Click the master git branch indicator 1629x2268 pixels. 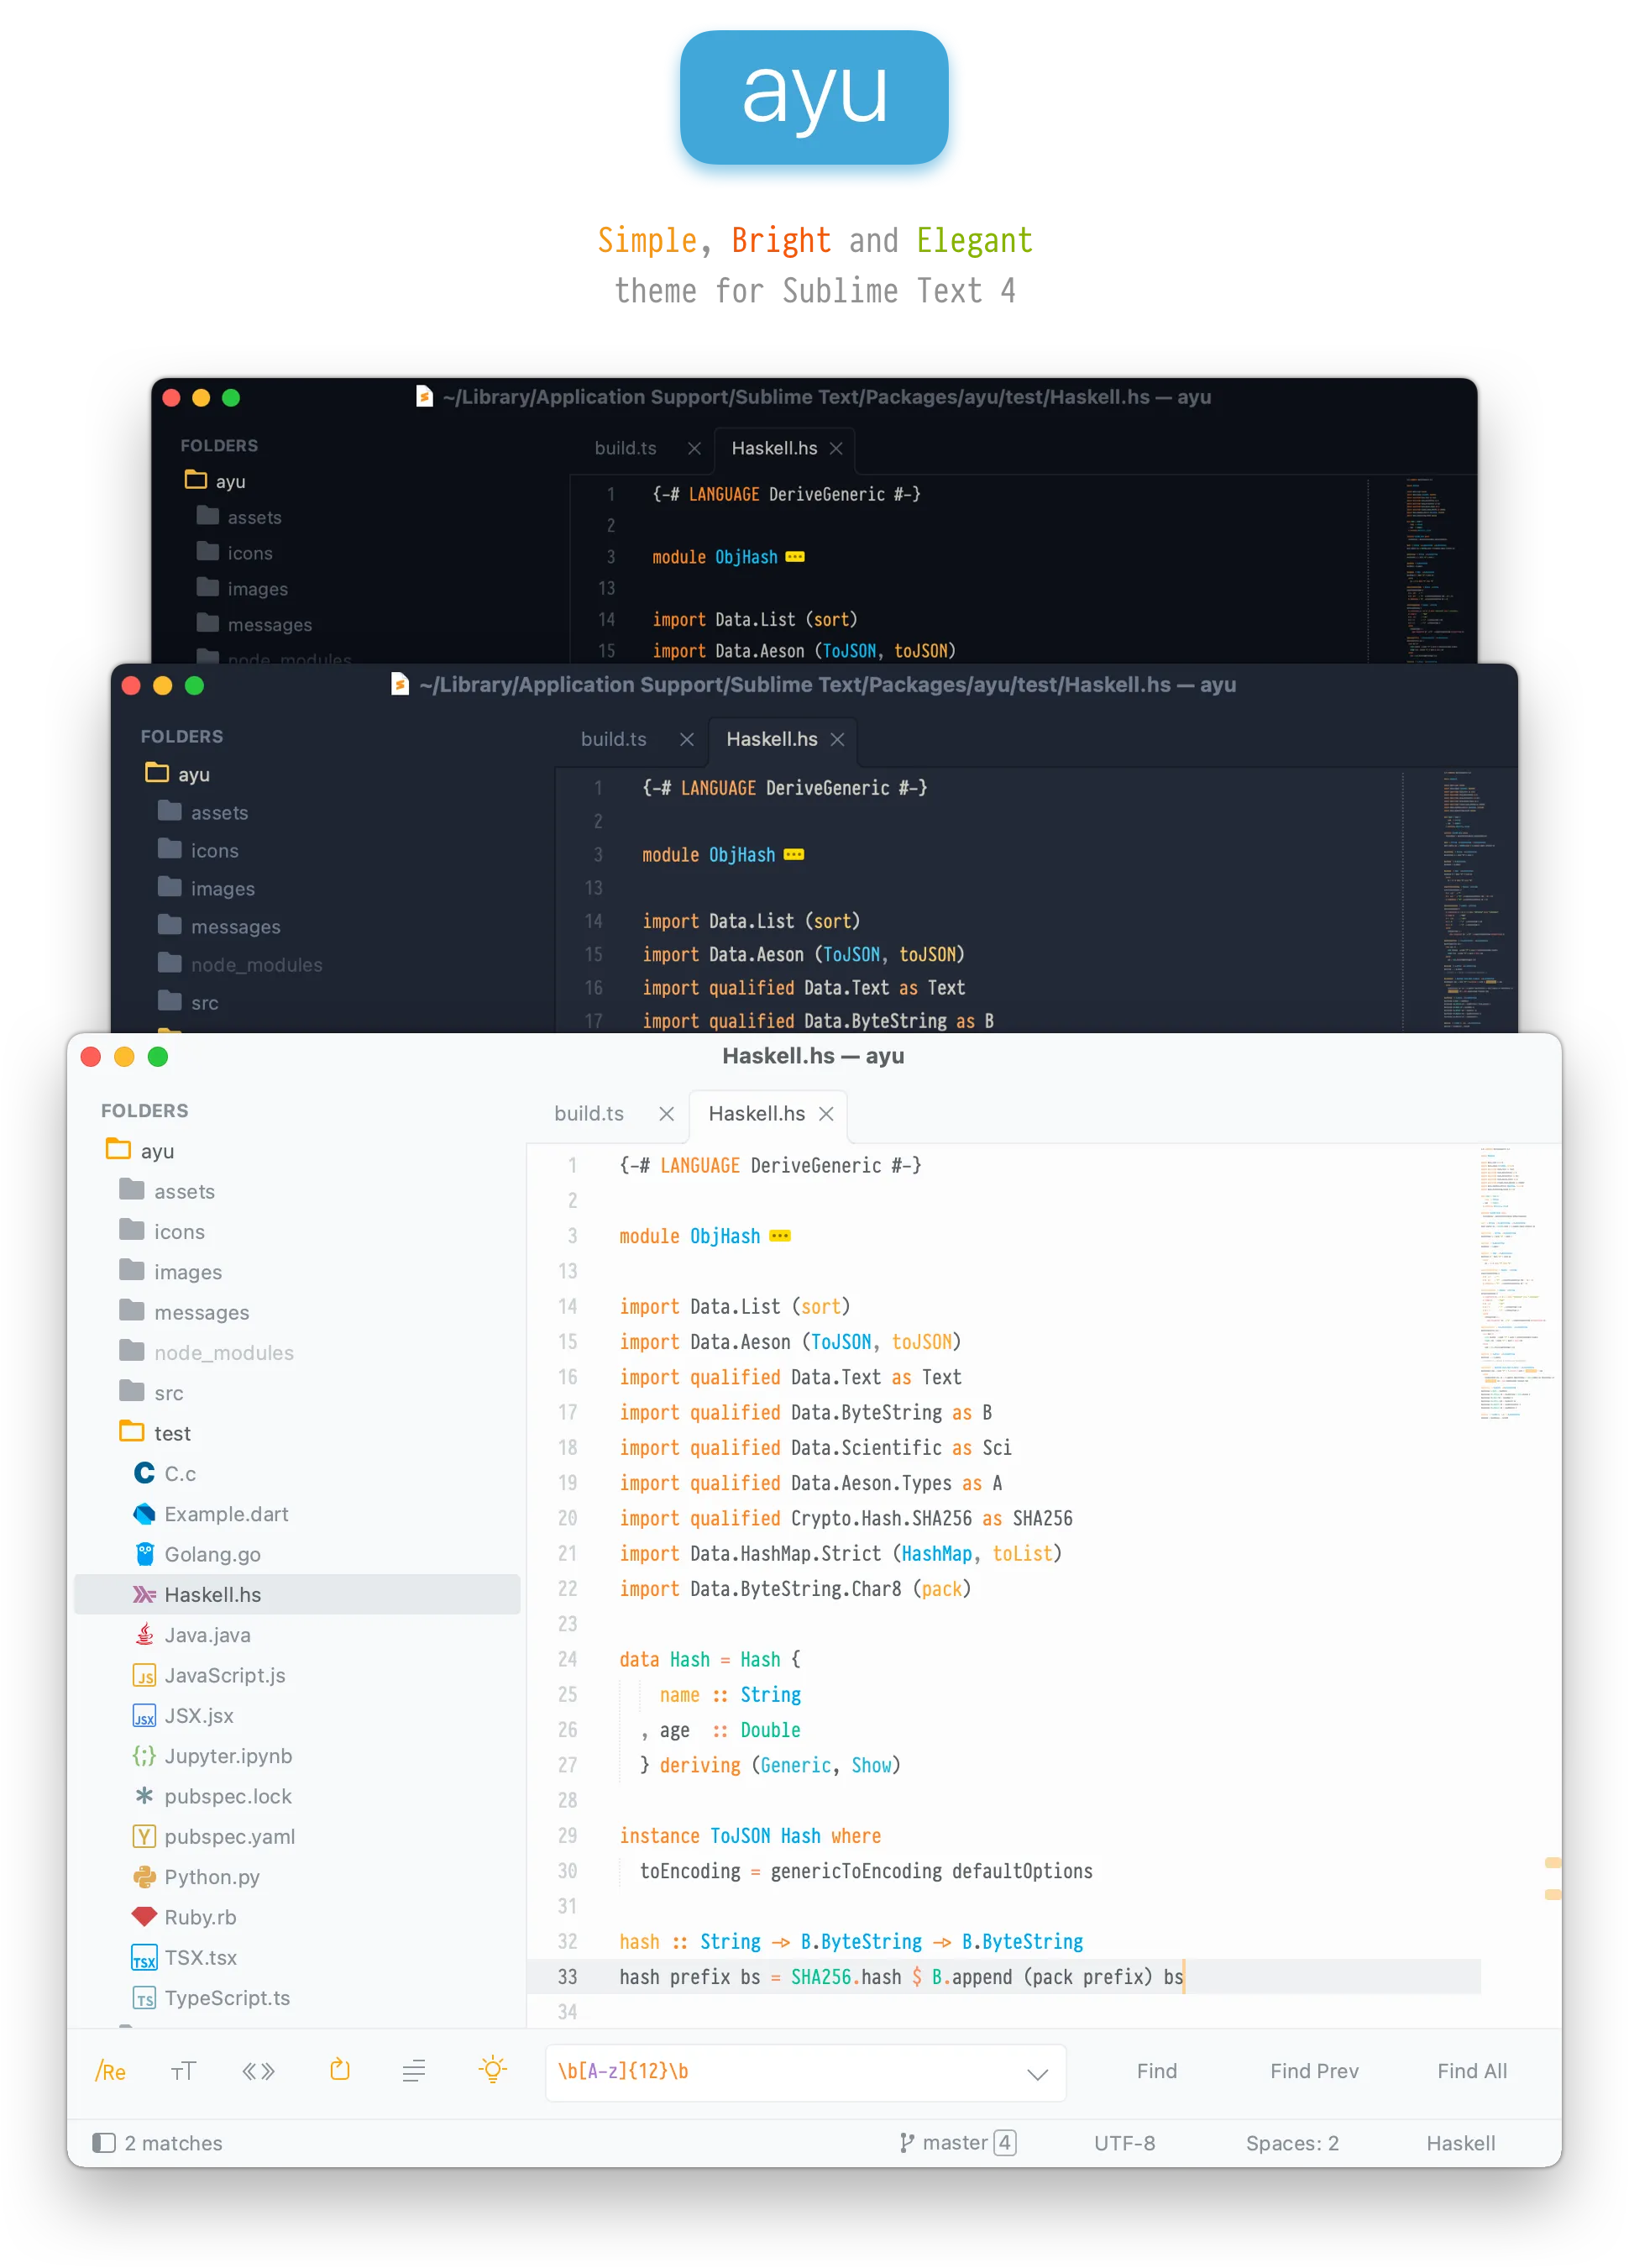[x=957, y=2142]
